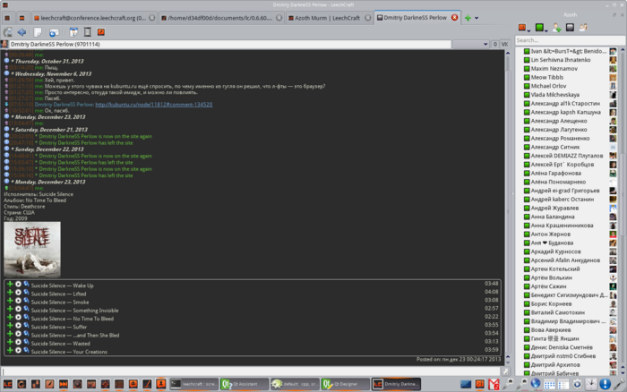The height and width of the screenshot is (392, 627).
Task: Open the green status icon dropdown
Action: point(541,28)
